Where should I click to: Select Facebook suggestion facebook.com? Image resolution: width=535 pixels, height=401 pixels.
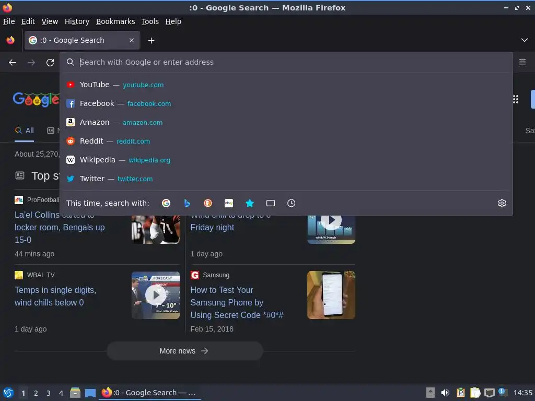(x=286, y=103)
